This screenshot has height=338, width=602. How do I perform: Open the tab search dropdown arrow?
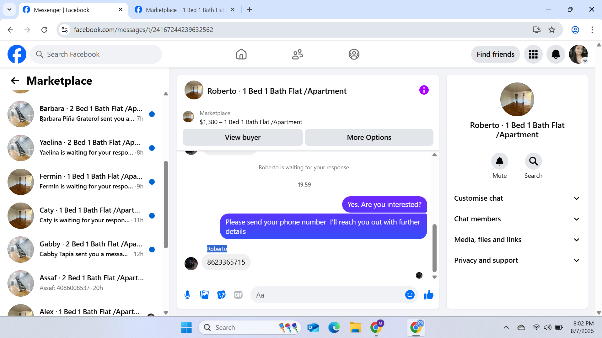pyautogui.click(x=9, y=9)
